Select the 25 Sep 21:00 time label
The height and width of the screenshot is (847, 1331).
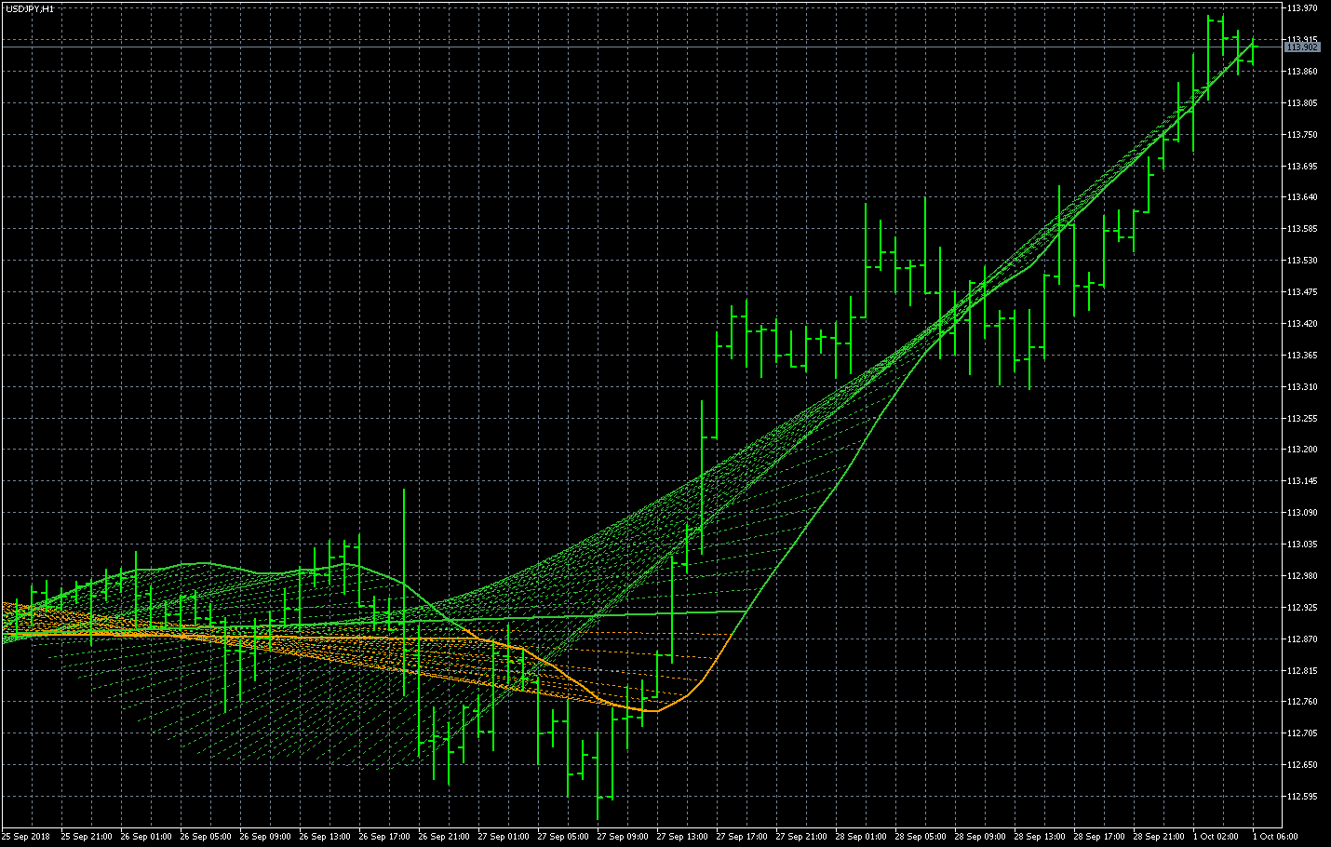tap(87, 837)
